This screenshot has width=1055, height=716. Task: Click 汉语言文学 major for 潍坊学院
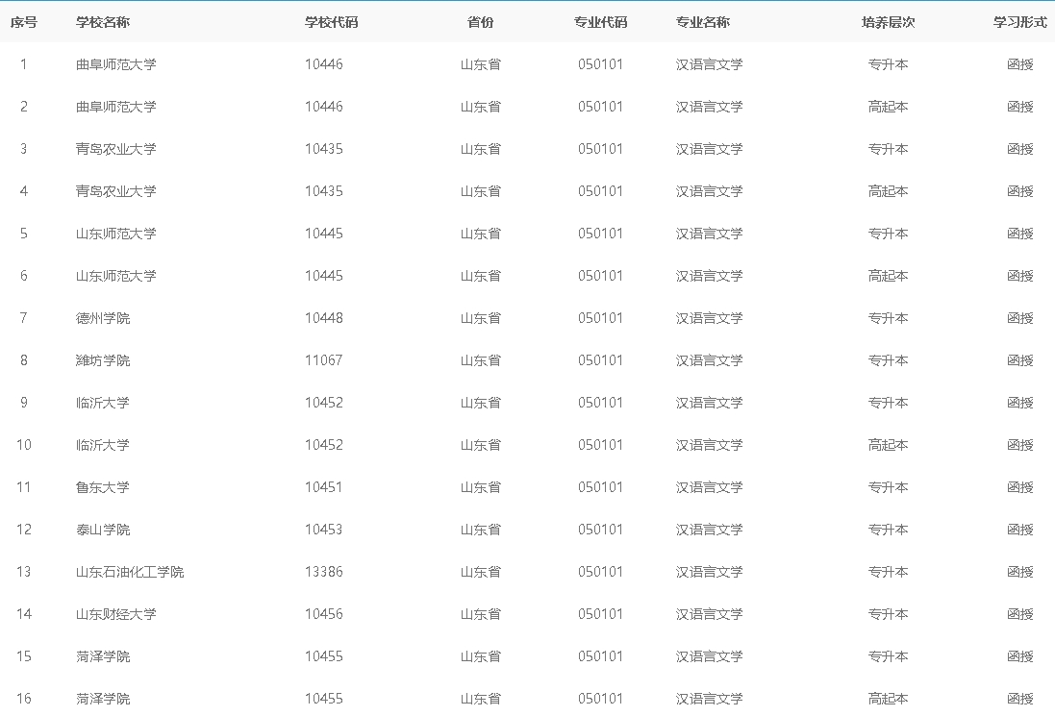pyautogui.click(x=709, y=360)
